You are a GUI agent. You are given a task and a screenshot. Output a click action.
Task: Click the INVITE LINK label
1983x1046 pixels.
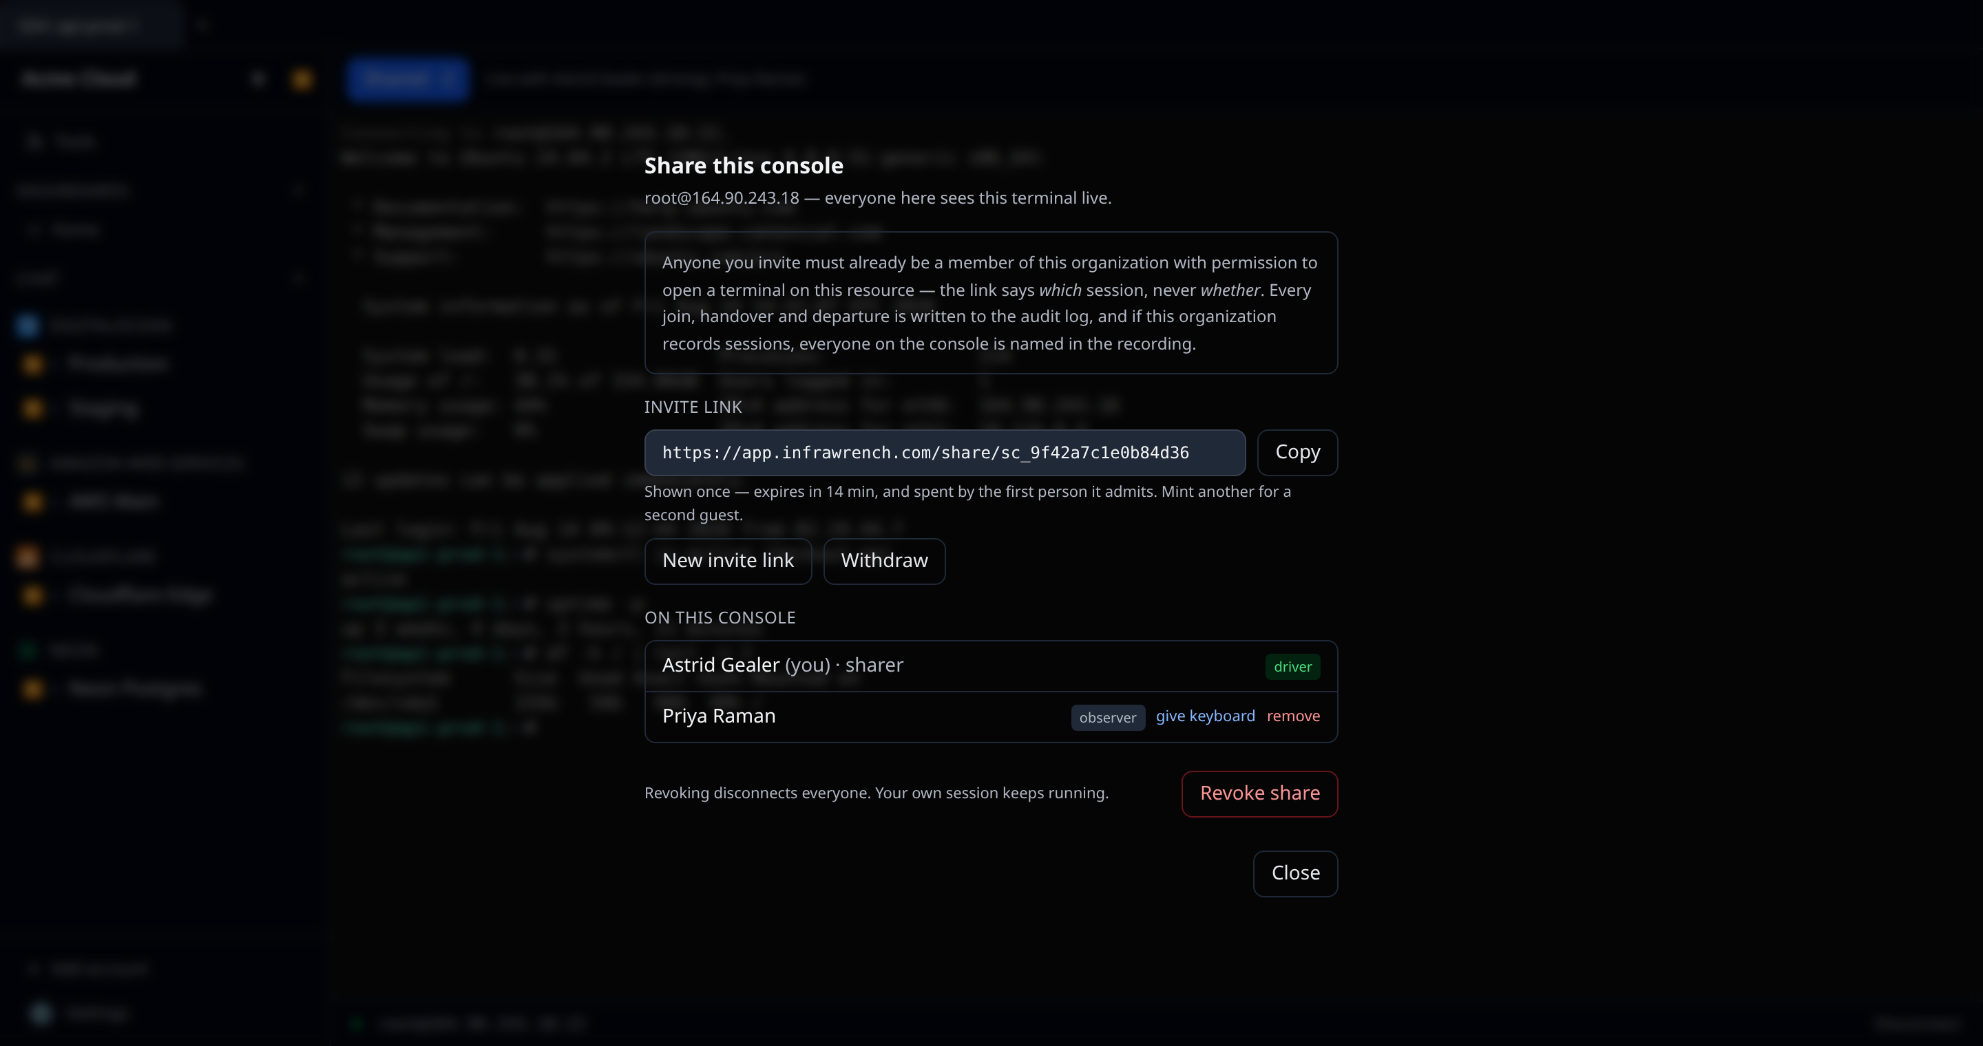coord(693,407)
